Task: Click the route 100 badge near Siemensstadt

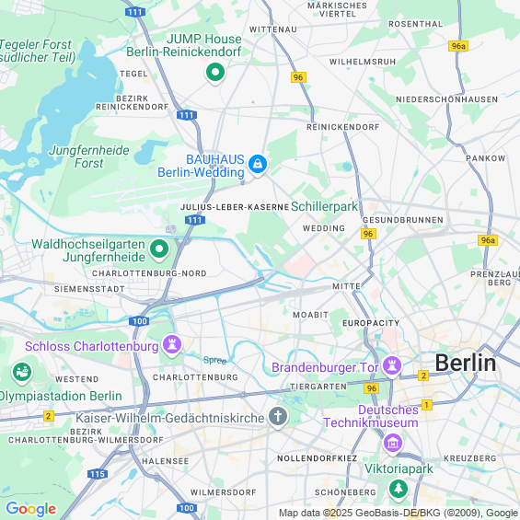Action: [x=139, y=321]
